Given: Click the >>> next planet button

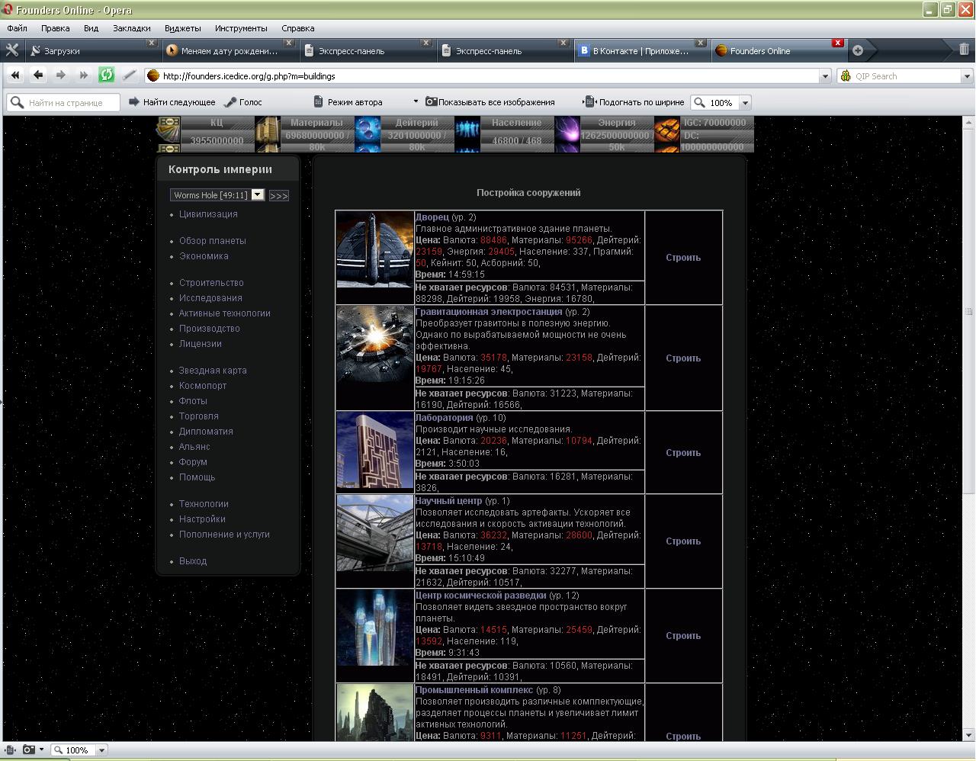Looking at the screenshot, I should [279, 196].
